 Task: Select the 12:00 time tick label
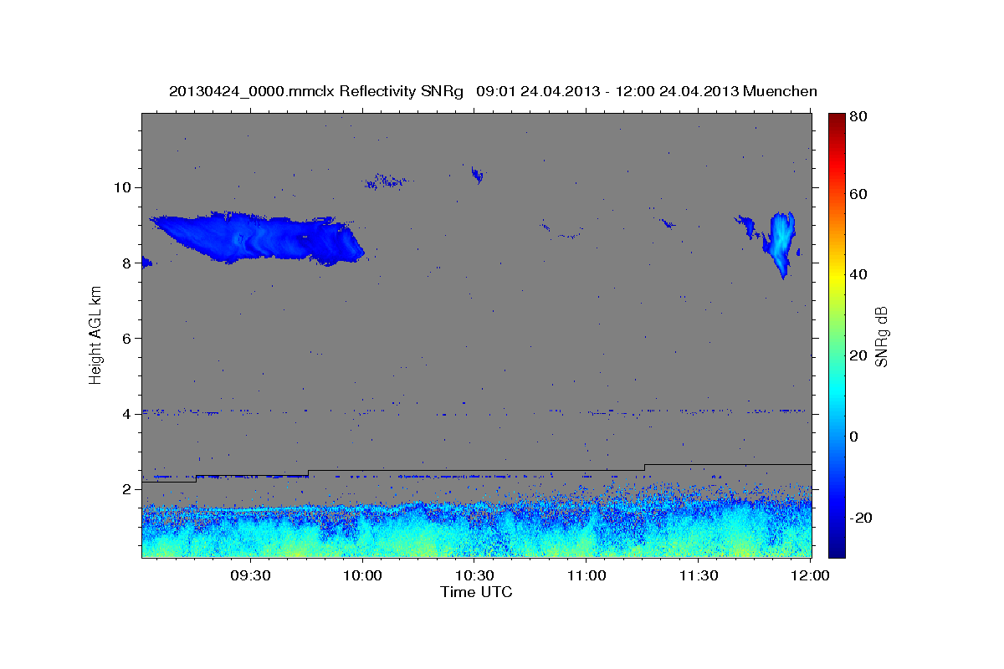coord(810,576)
